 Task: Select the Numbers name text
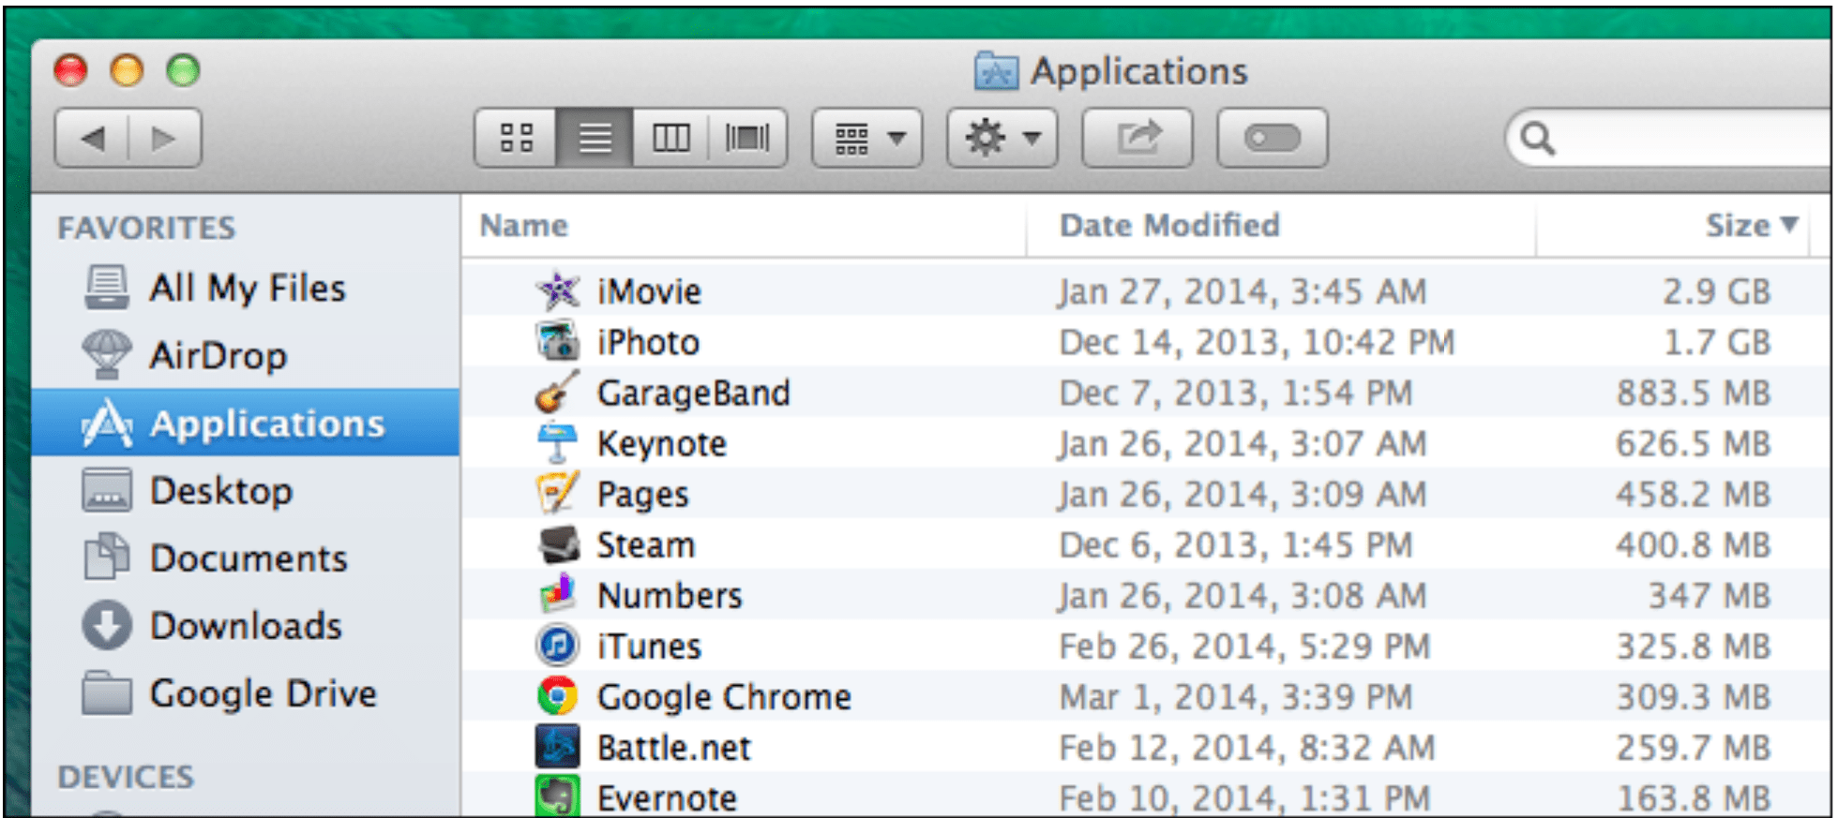pos(670,595)
